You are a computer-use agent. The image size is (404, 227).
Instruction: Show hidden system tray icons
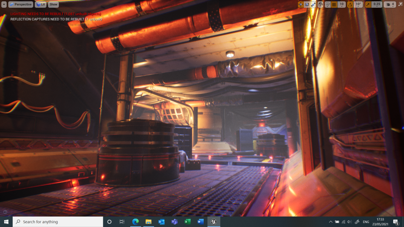330,222
